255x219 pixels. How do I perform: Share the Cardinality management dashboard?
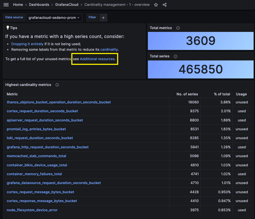[164, 5]
